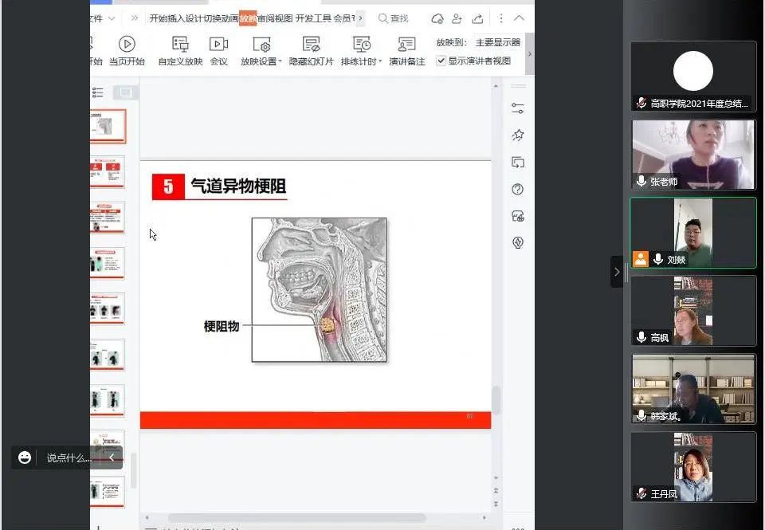765x530 pixels.
Task: Click the 隐藏幻灯片 hide slide icon
Action: point(311,45)
